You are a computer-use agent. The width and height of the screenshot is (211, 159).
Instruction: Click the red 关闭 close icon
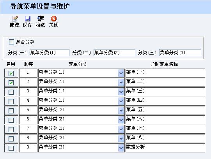[x=54, y=19]
